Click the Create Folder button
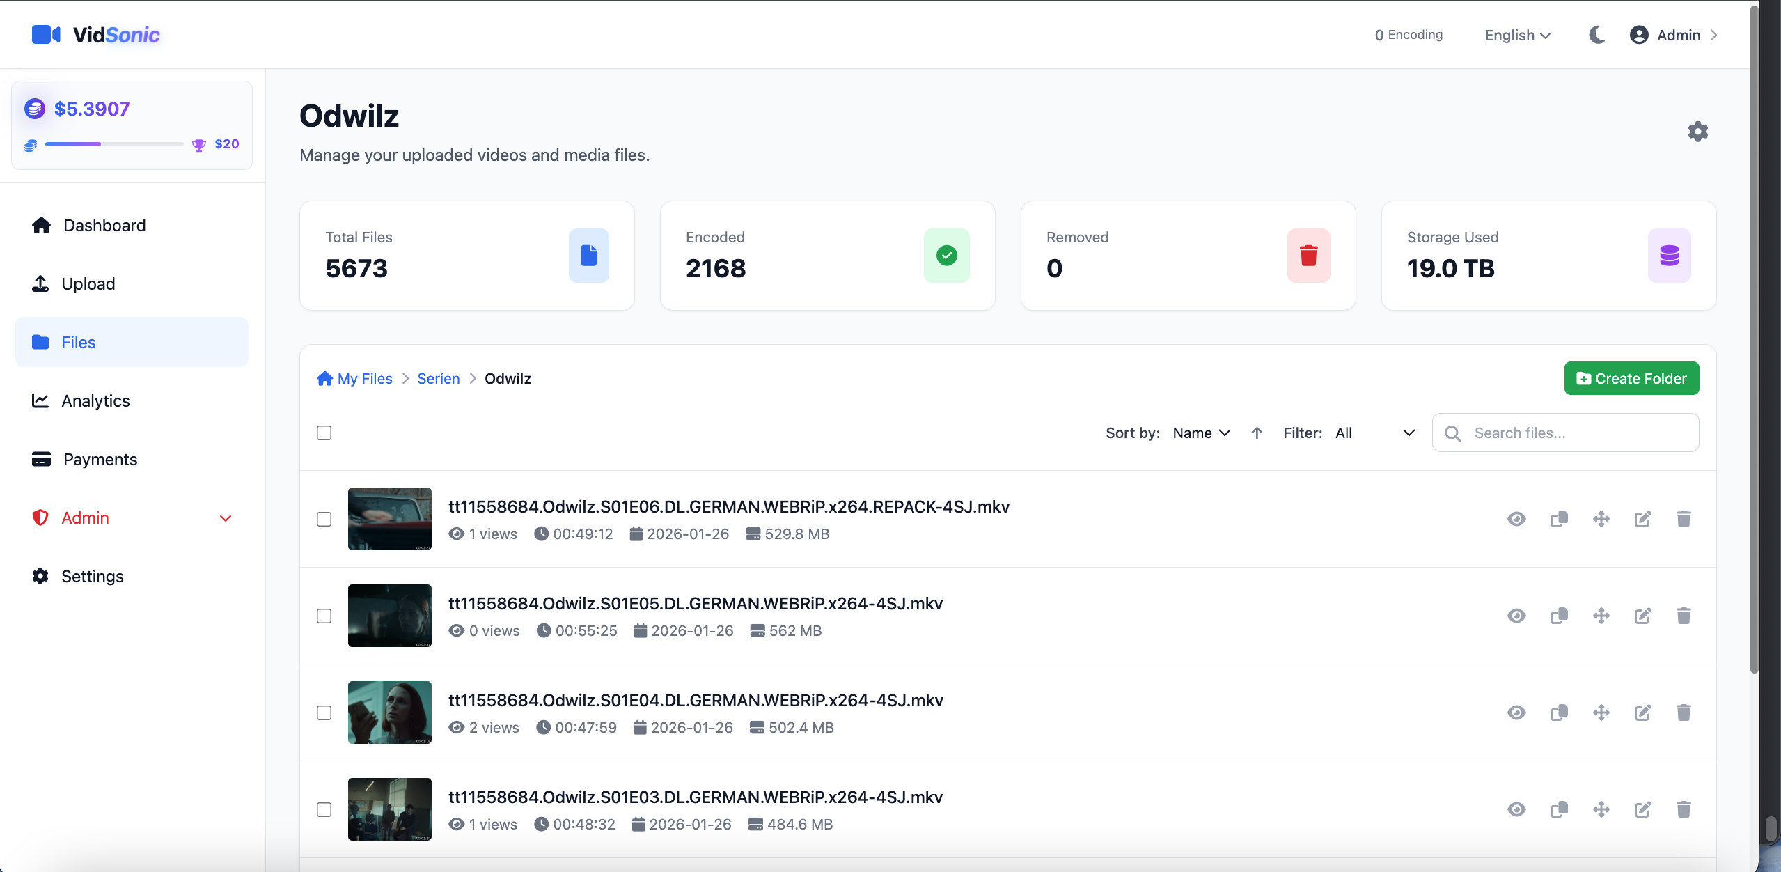Image resolution: width=1781 pixels, height=872 pixels. 1631,378
